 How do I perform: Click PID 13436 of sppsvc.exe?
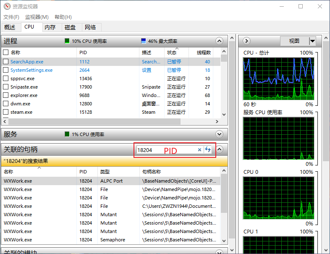click(x=86, y=79)
